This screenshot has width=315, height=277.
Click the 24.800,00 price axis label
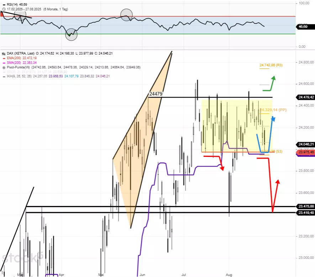click(306, 62)
